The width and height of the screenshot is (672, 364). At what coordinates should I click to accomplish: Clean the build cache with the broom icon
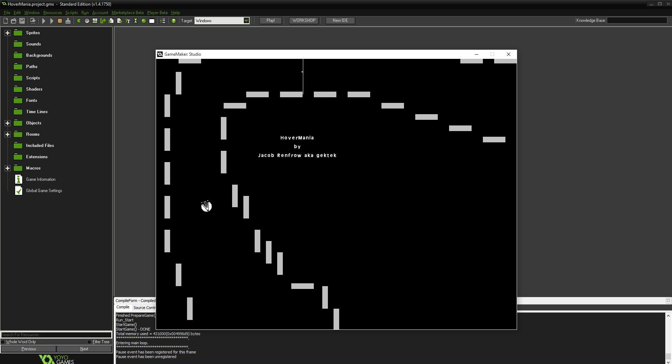(x=68, y=21)
